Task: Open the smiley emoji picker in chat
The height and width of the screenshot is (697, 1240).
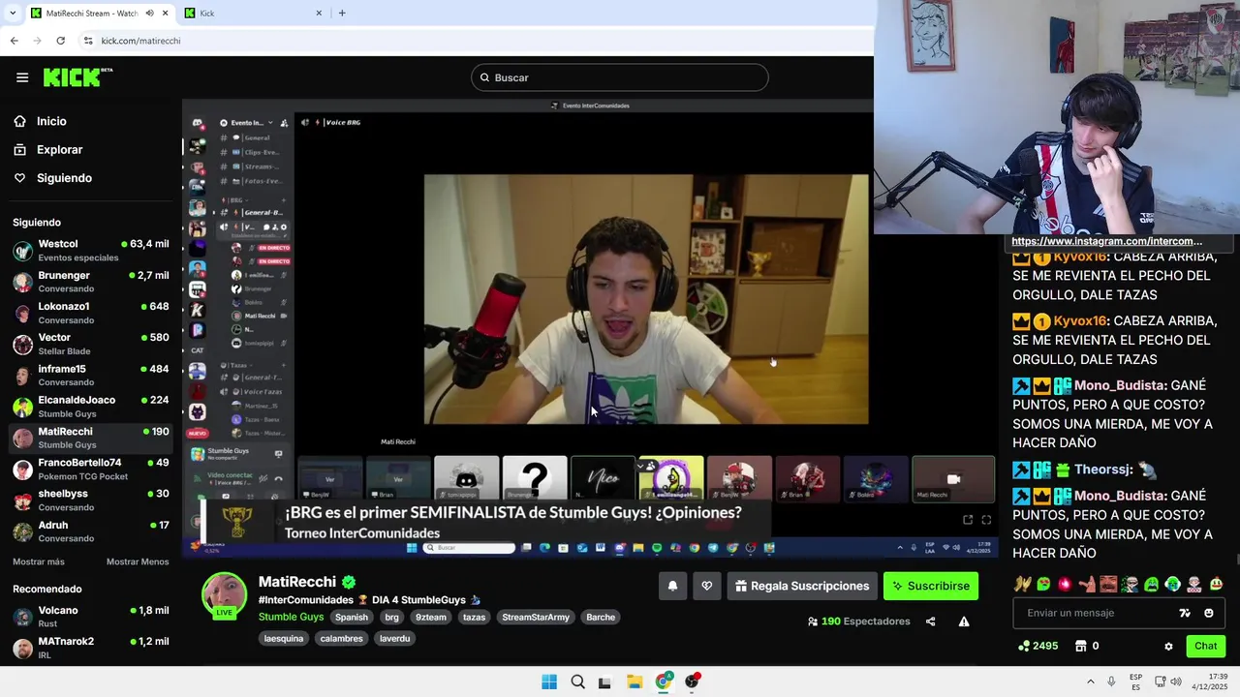Action: click(x=1209, y=613)
